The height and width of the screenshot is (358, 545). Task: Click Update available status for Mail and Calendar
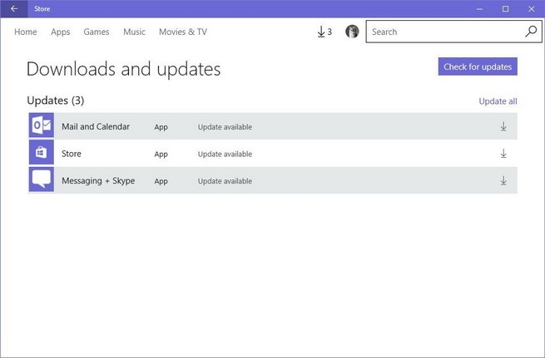pyautogui.click(x=225, y=127)
